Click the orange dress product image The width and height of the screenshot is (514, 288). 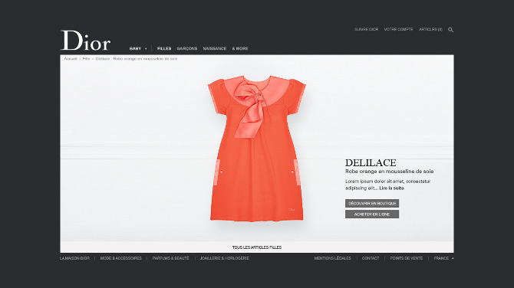click(x=257, y=149)
